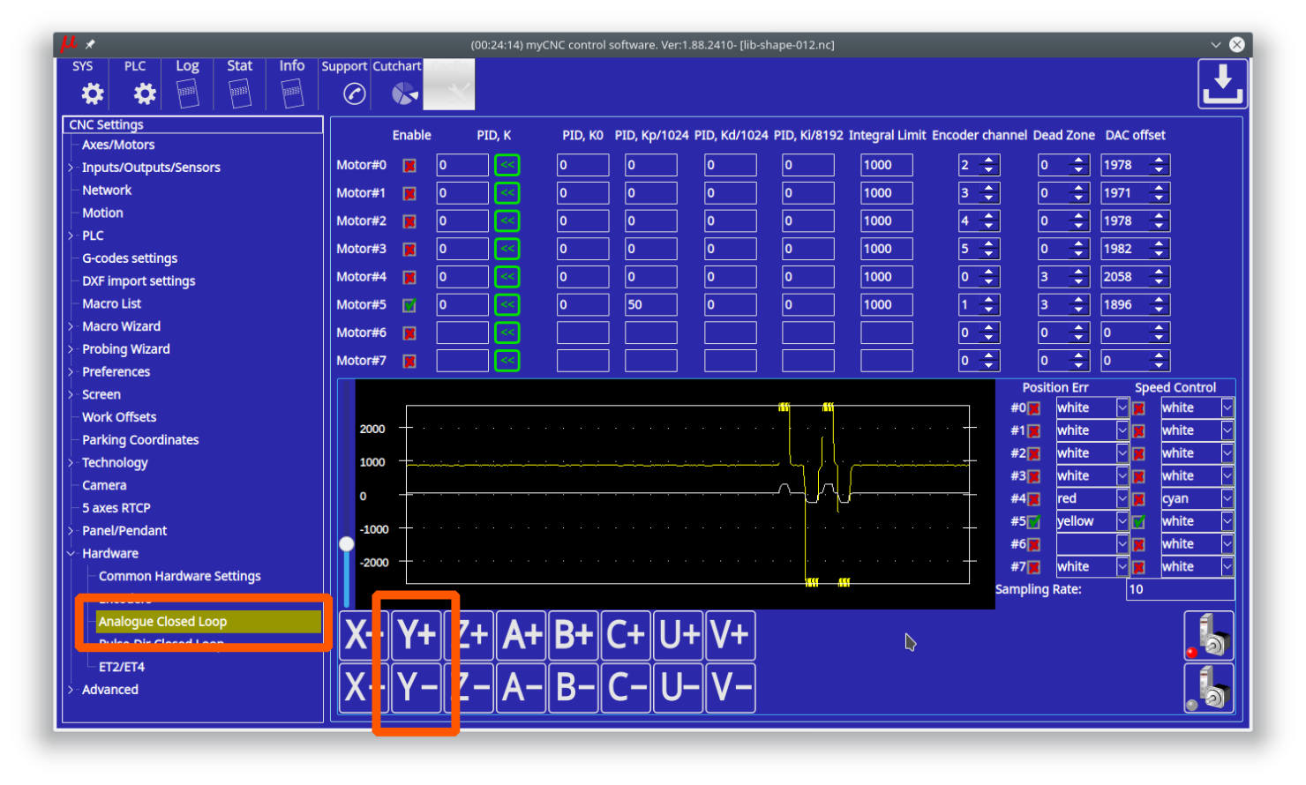Screen dimensions: 1306x785
Task: Toggle Position Err checkbox for #4
Action: click(1034, 499)
